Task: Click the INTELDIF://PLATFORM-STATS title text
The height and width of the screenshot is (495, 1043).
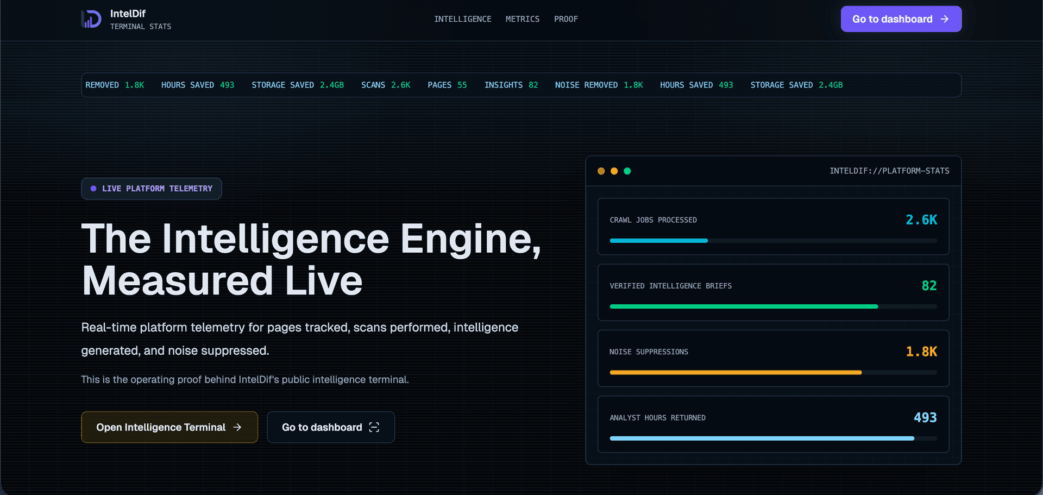Action: point(889,171)
